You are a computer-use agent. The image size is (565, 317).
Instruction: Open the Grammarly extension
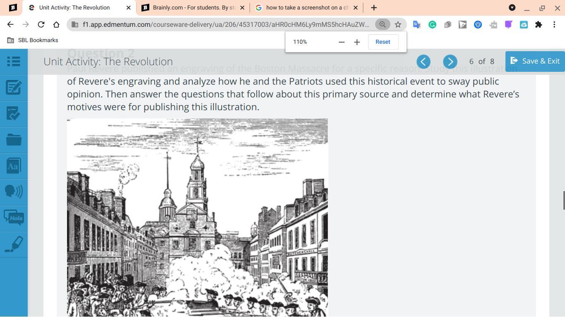click(432, 24)
